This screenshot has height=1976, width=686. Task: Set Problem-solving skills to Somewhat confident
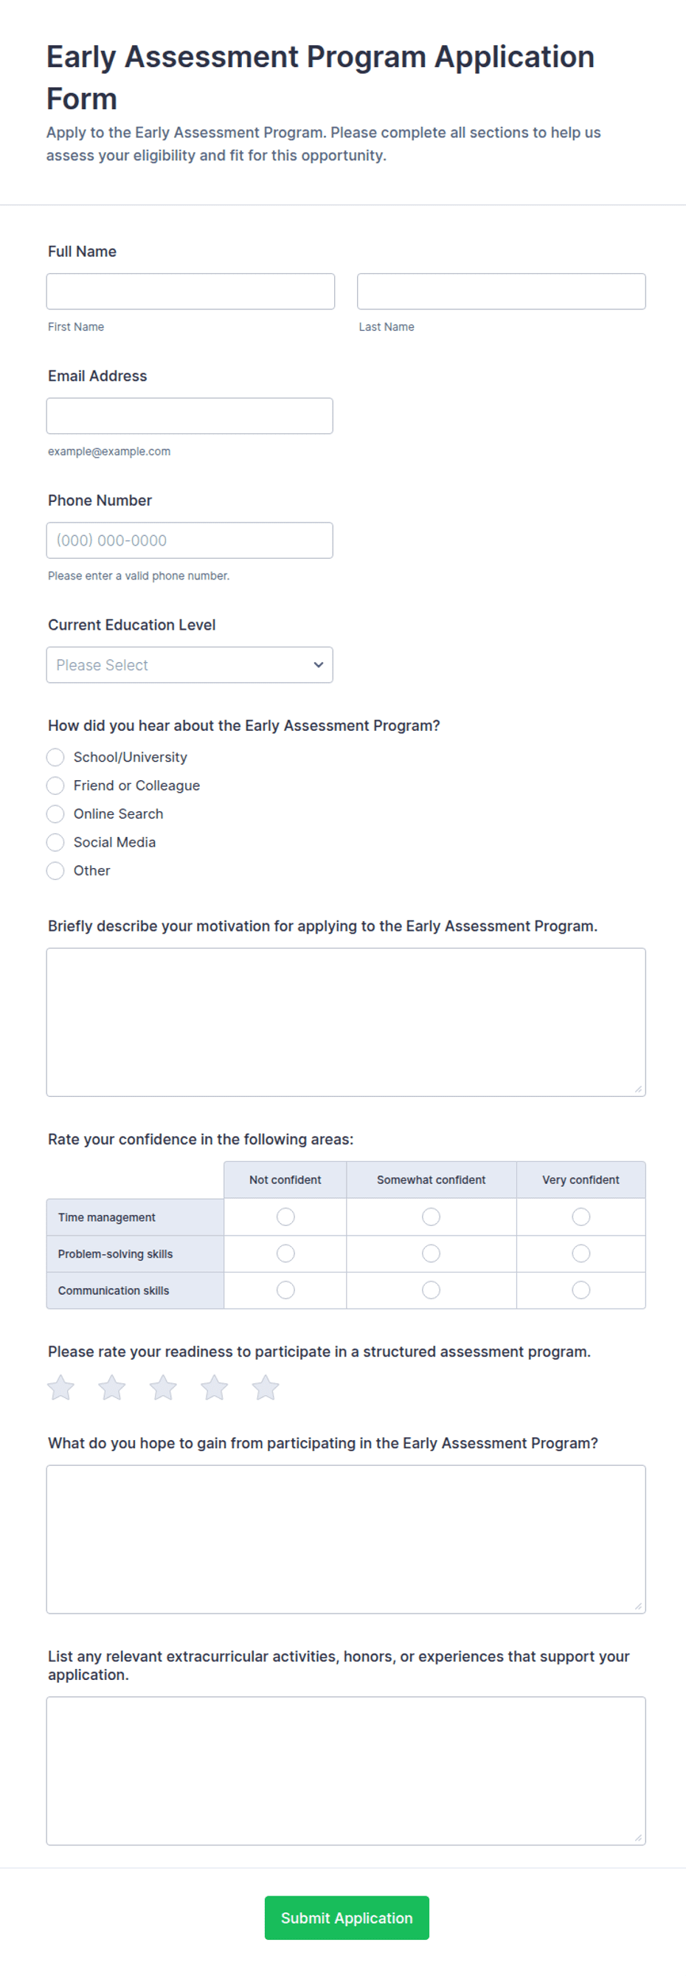click(x=432, y=1253)
